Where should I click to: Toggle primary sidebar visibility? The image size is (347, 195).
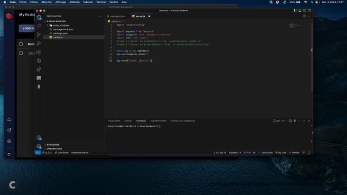coord(295,10)
